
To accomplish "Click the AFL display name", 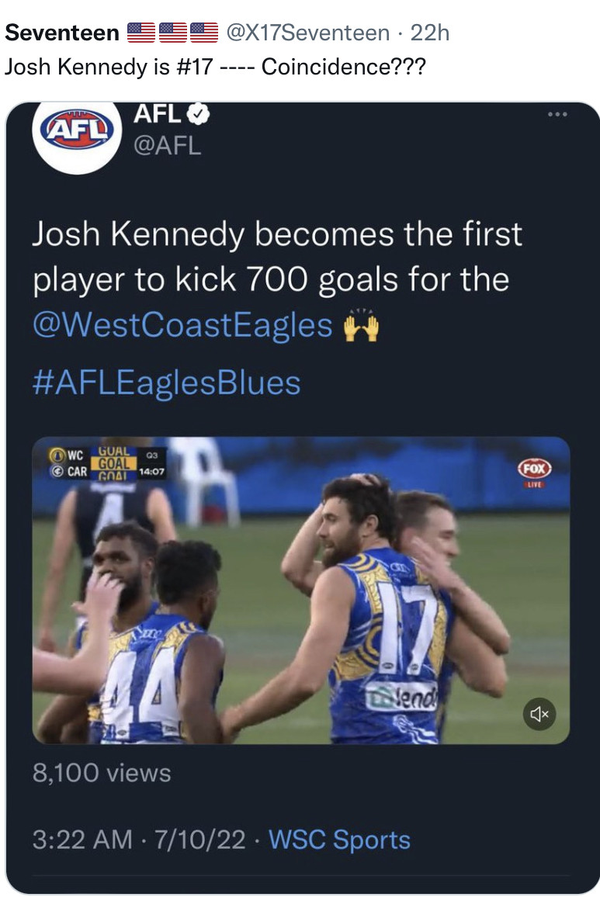I will pyautogui.click(x=158, y=114).
